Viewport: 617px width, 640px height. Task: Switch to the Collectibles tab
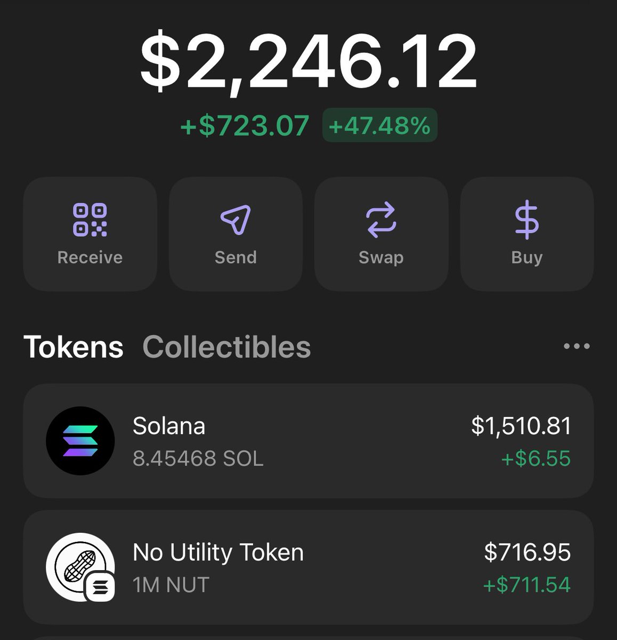point(227,347)
